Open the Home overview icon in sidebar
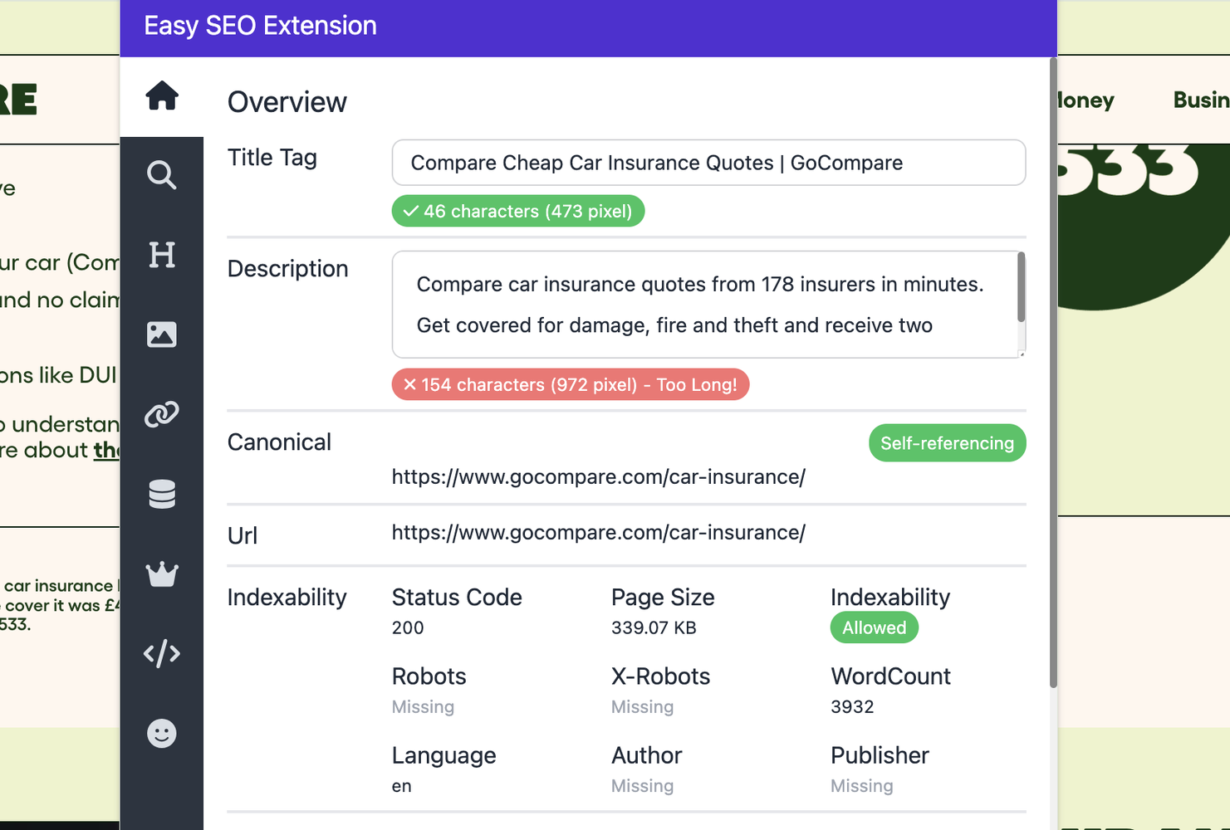The image size is (1230, 830). click(x=162, y=96)
